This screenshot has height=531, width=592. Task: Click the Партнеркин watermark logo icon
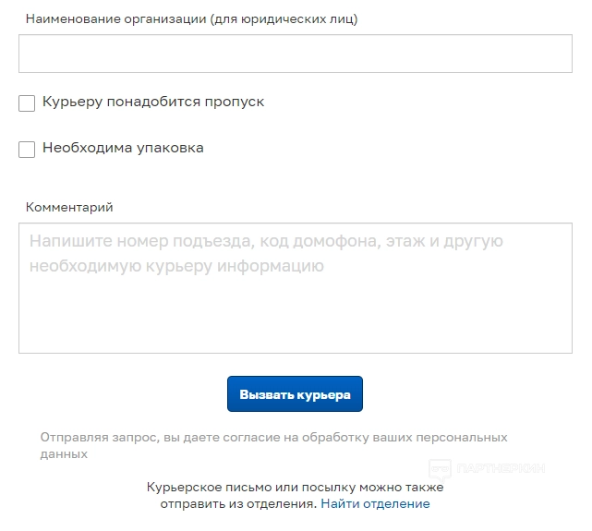[441, 469]
